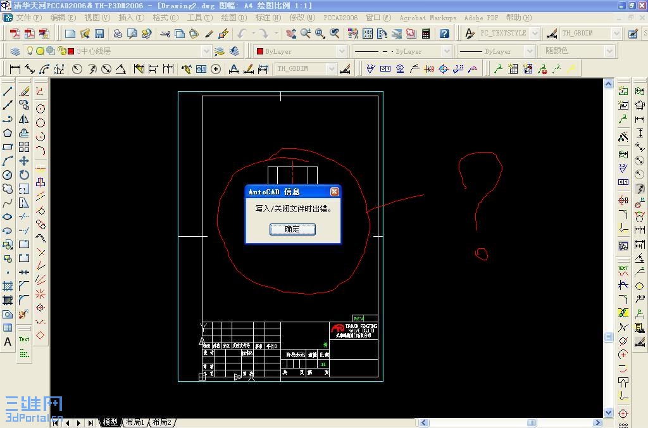Switch to the 布局2 layout tab
This screenshot has height=428, width=648.
pos(161,422)
